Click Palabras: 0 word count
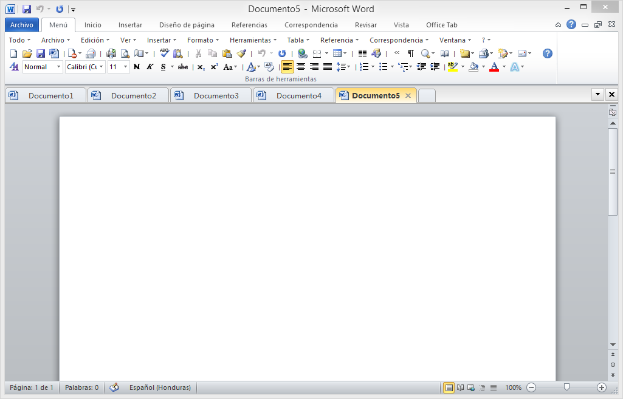The image size is (623, 399). point(82,387)
